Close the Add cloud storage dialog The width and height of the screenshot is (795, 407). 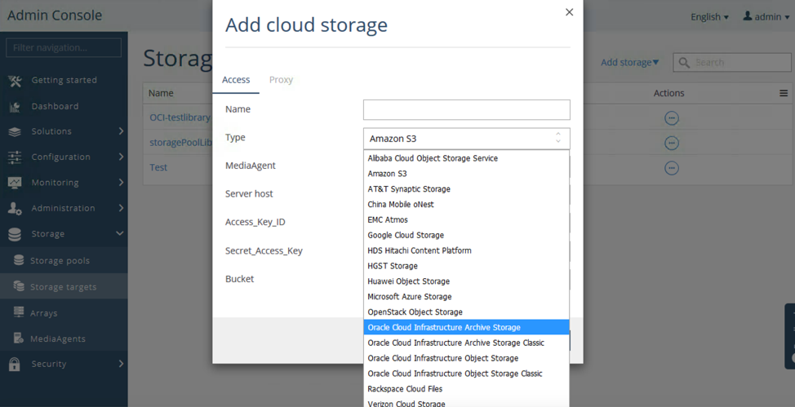point(569,12)
